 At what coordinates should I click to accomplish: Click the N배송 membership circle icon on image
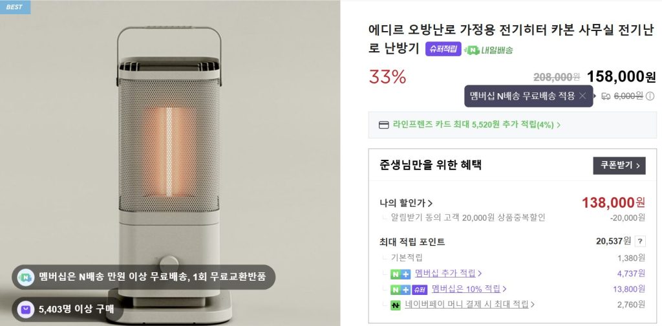click(x=26, y=277)
